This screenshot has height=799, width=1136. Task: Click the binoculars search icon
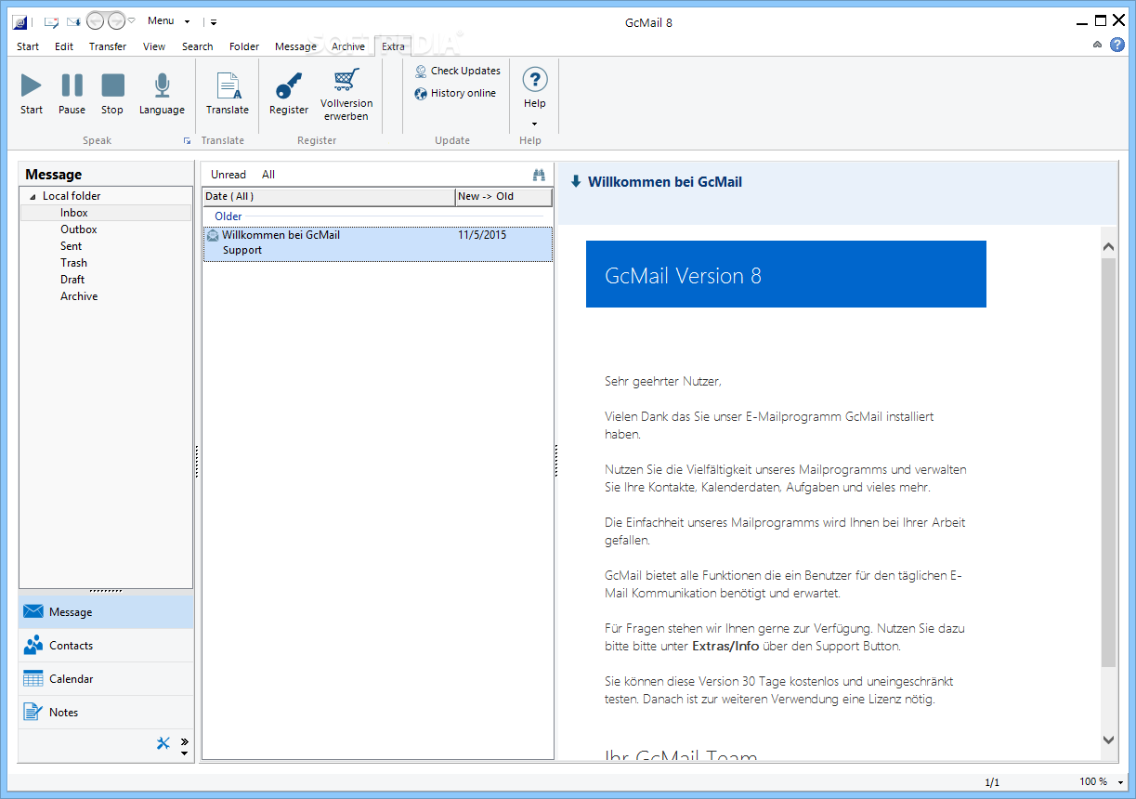pyautogui.click(x=539, y=175)
